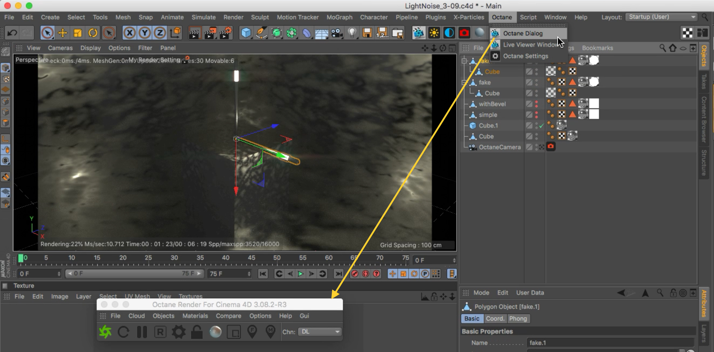Viewport: 714px width, 352px height.
Task: Pick material with the M pin icon
Action: coord(271,331)
